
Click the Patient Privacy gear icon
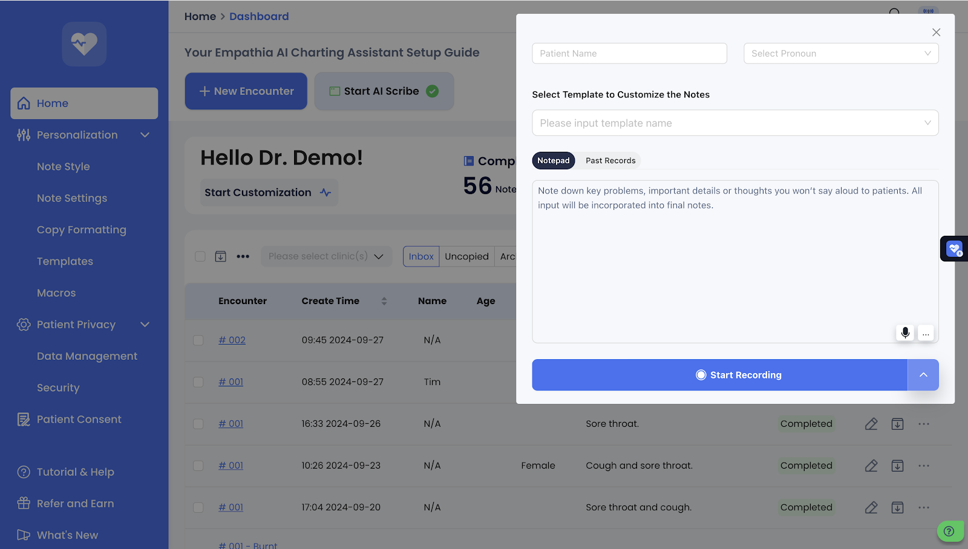(x=24, y=325)
